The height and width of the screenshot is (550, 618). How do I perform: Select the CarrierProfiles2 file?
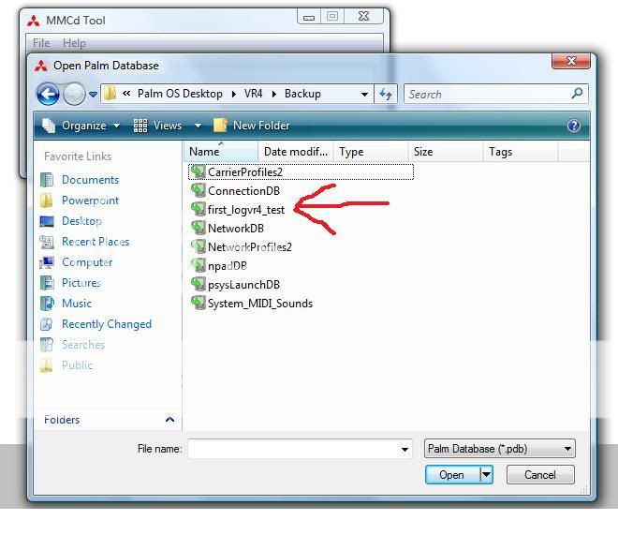pyautogui.click(x=244, y=172)
